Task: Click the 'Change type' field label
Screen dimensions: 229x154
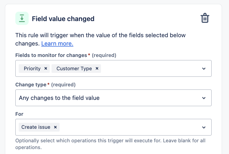Action: [31, 85]
